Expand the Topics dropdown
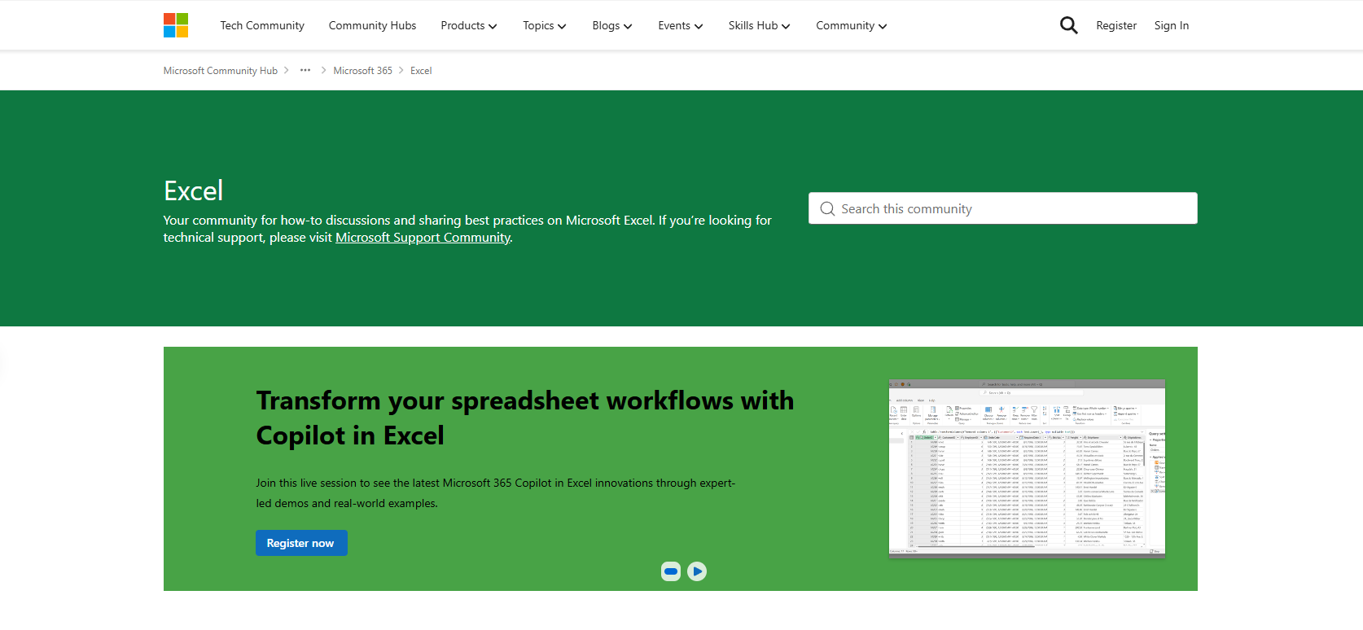Image resolution: width=1363 pixels, height=630 pixels. [545, 25]
